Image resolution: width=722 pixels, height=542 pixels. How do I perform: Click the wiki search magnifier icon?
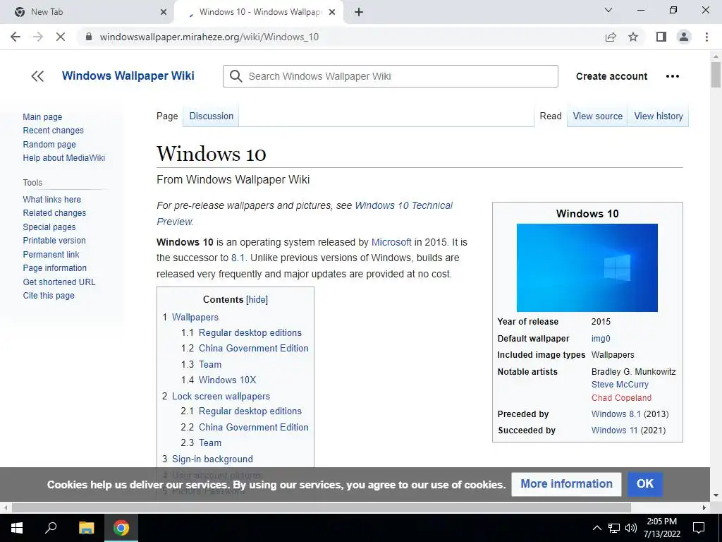[x=235, y=76]
